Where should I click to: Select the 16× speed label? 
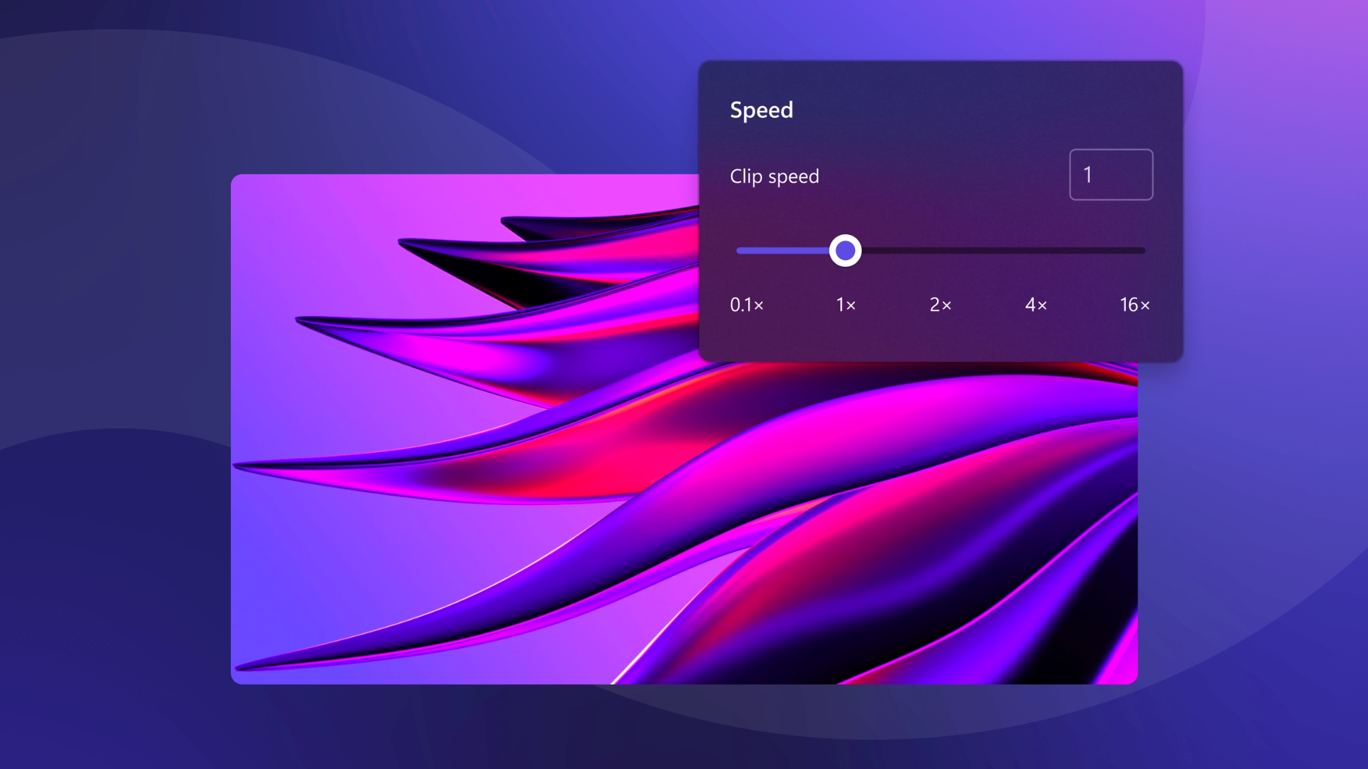pyautogui.click(x=1134, y=305)
